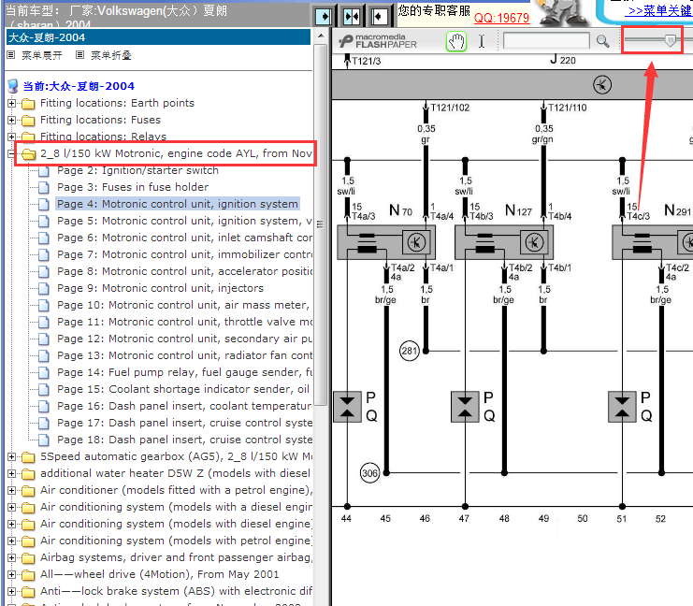Expand the Fitting locations: Fuses node
Image resolution: width=693 pixels, height=606 pixels.
point(11,121)
